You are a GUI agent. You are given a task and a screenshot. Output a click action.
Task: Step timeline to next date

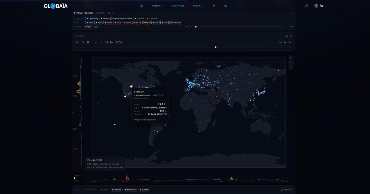(x=101, y=42)
